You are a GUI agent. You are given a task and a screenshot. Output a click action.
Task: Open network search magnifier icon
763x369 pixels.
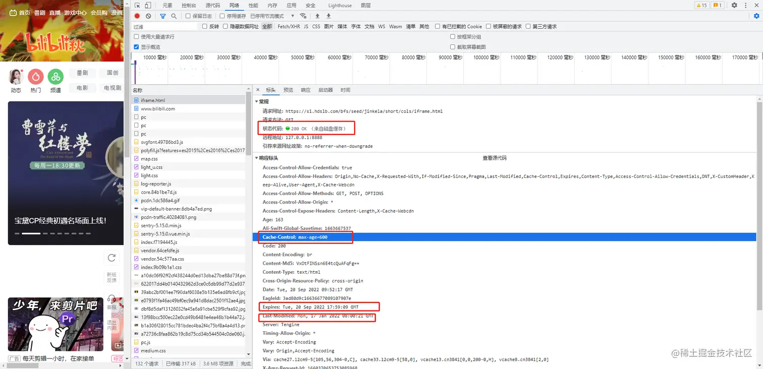click(174, 16)
